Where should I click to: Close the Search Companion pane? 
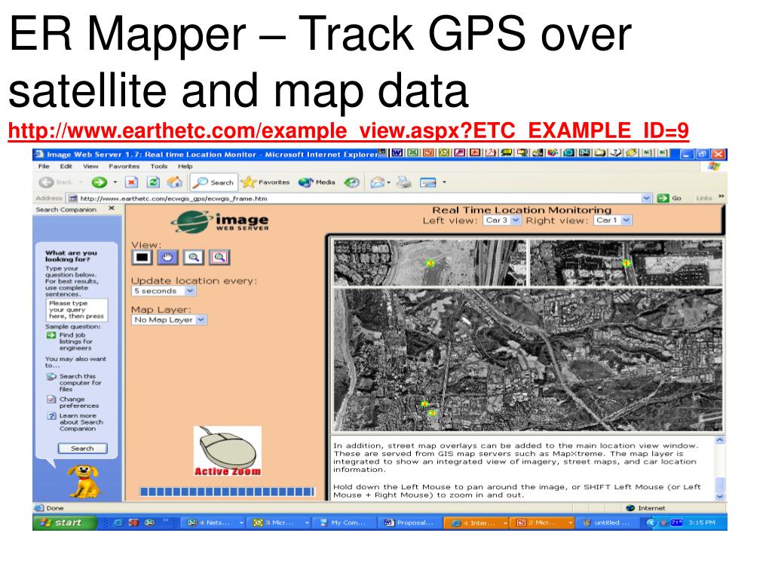coord(112,208)
